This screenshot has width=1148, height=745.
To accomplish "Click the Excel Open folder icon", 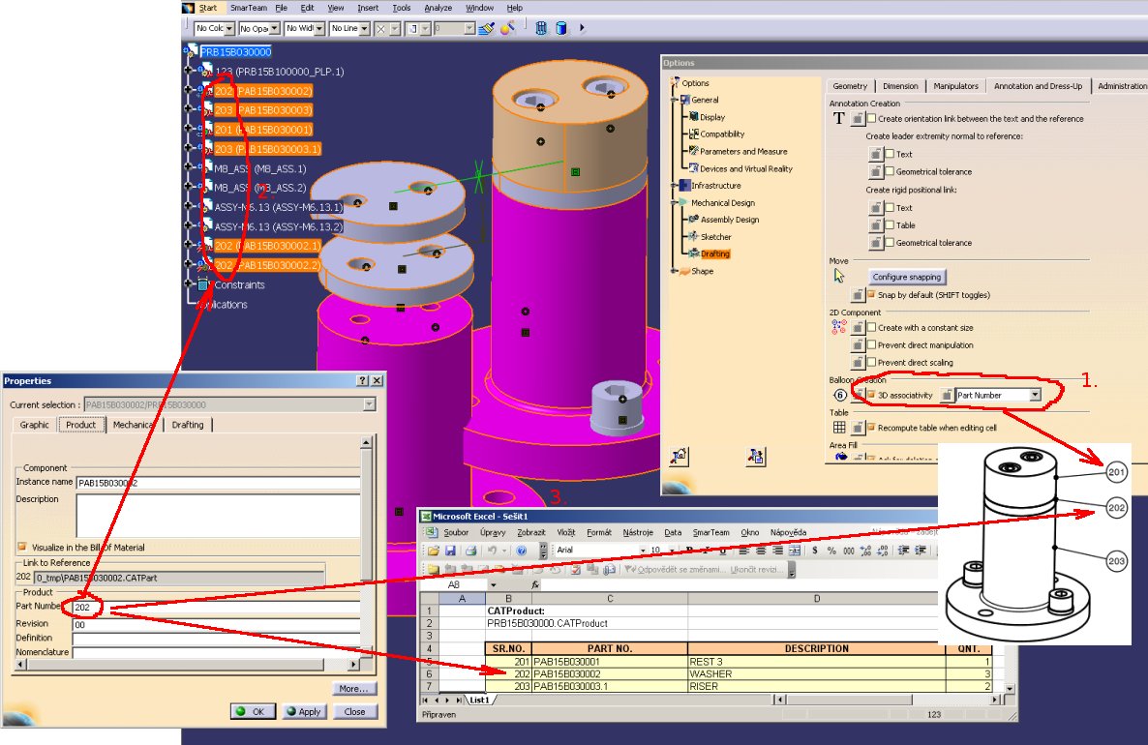I will [x=434, y=551].
